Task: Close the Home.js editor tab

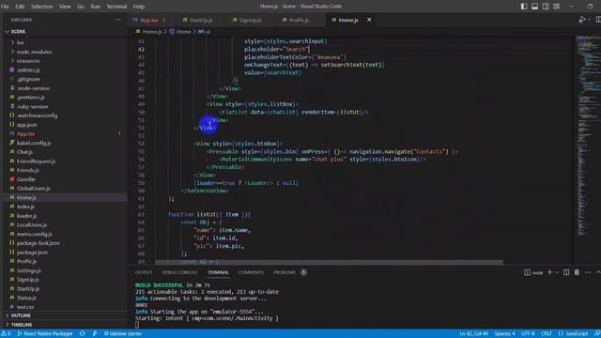Action: point(369,20)
